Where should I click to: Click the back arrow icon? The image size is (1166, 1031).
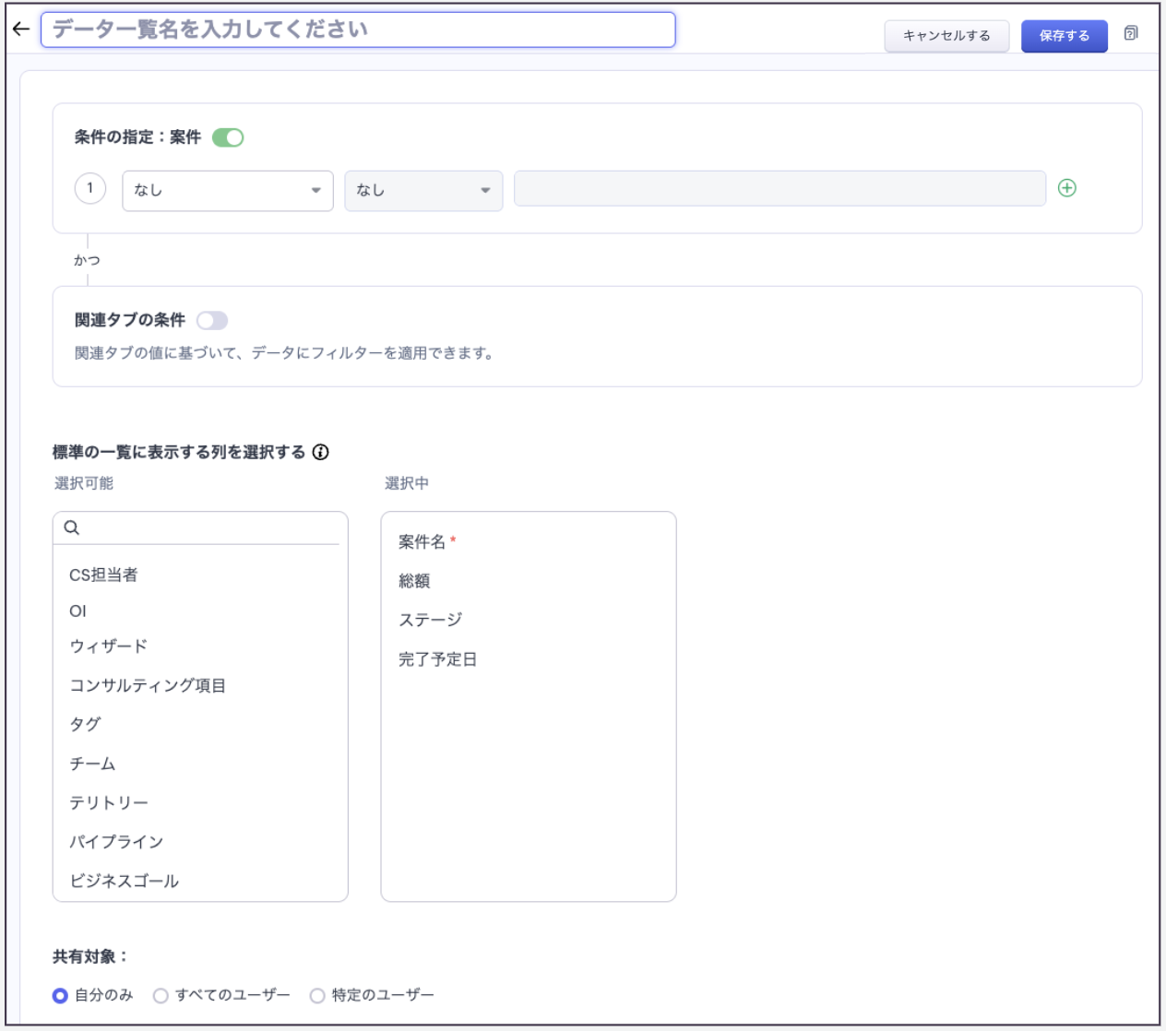coord(21,30)
